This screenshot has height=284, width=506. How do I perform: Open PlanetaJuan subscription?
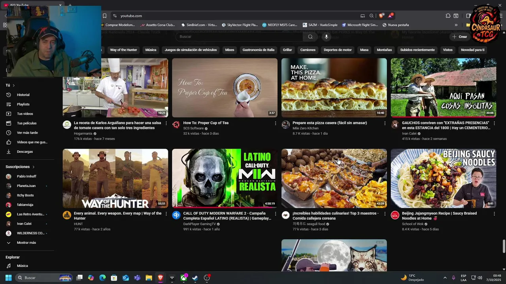coord(26,186)
